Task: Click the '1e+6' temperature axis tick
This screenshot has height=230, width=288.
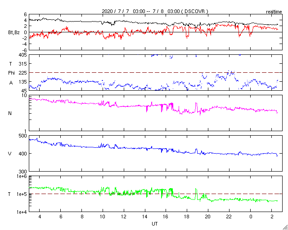Action: pyautogui.click(x=22, y=176)
